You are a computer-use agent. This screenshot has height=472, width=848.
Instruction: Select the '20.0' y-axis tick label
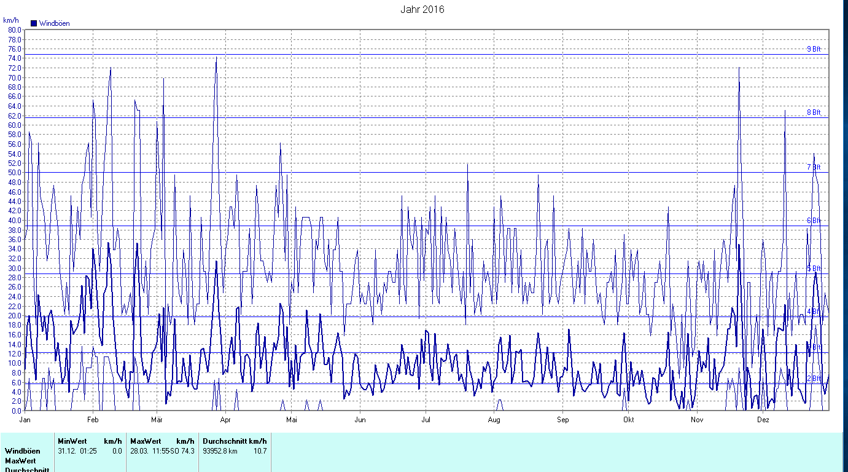pos(15,316)
